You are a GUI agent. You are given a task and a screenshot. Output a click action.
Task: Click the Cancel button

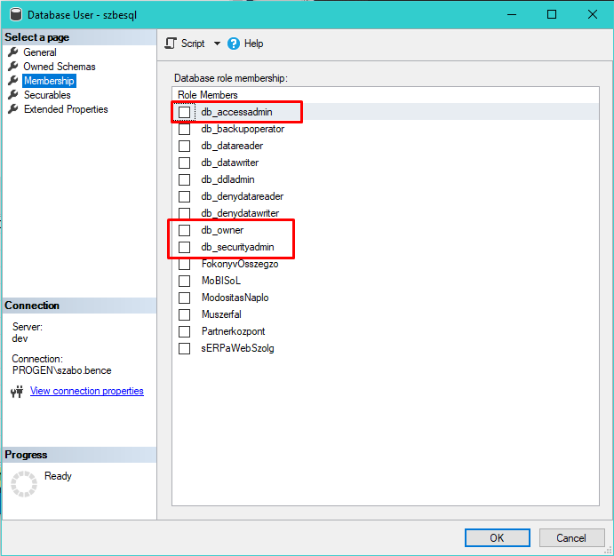571,538
